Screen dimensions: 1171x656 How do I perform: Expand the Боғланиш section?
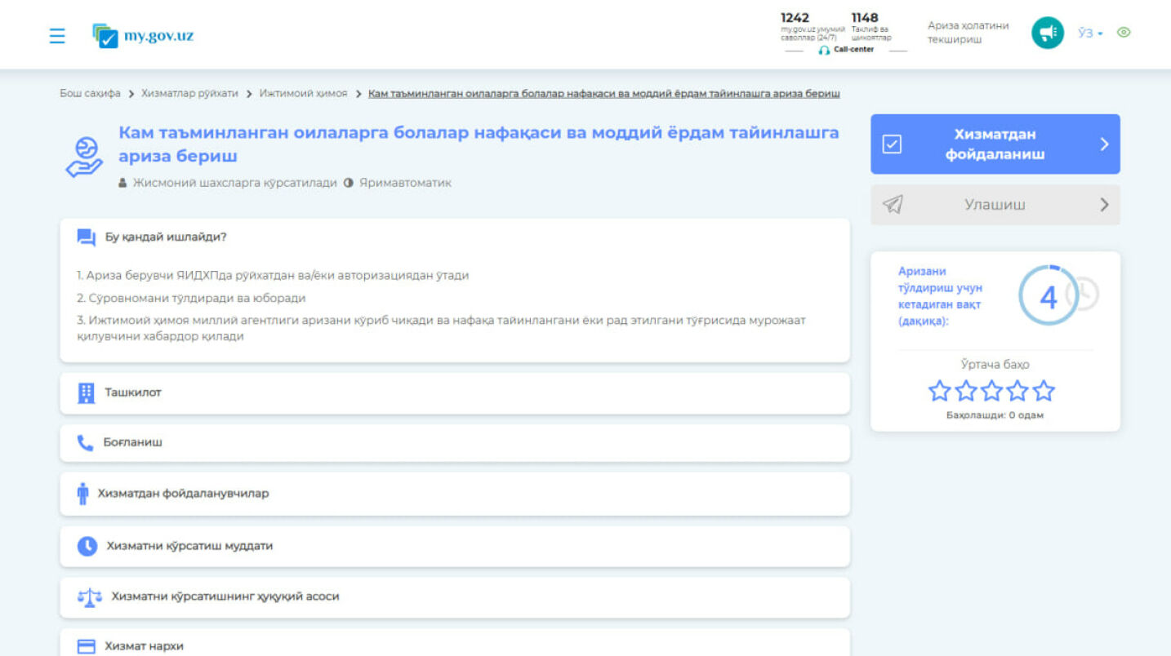[x=455, y=442]
